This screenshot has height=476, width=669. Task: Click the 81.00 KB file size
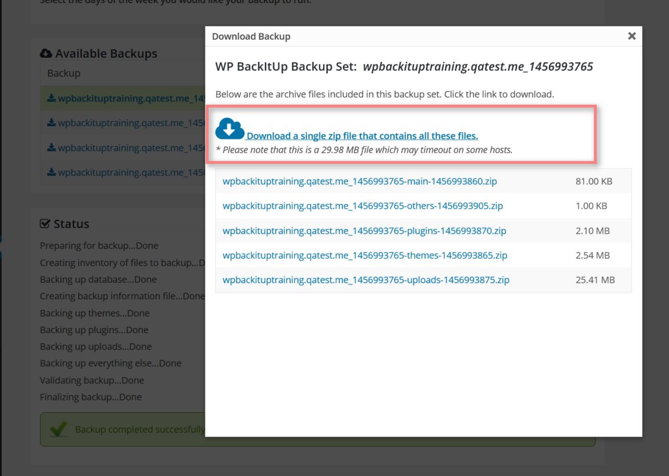[x=594, y=181]
